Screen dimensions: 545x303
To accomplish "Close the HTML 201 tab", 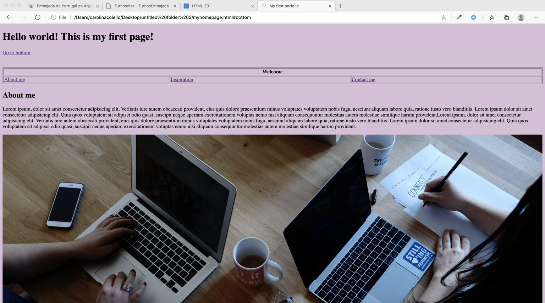I will [253, 6].
